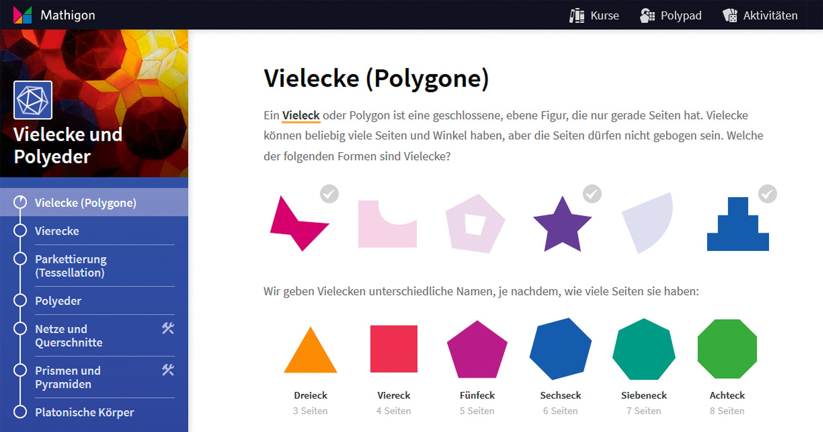Open the Platonische Körper section
This screenshot has height=432, width=823.
click(x=84, y=412)
